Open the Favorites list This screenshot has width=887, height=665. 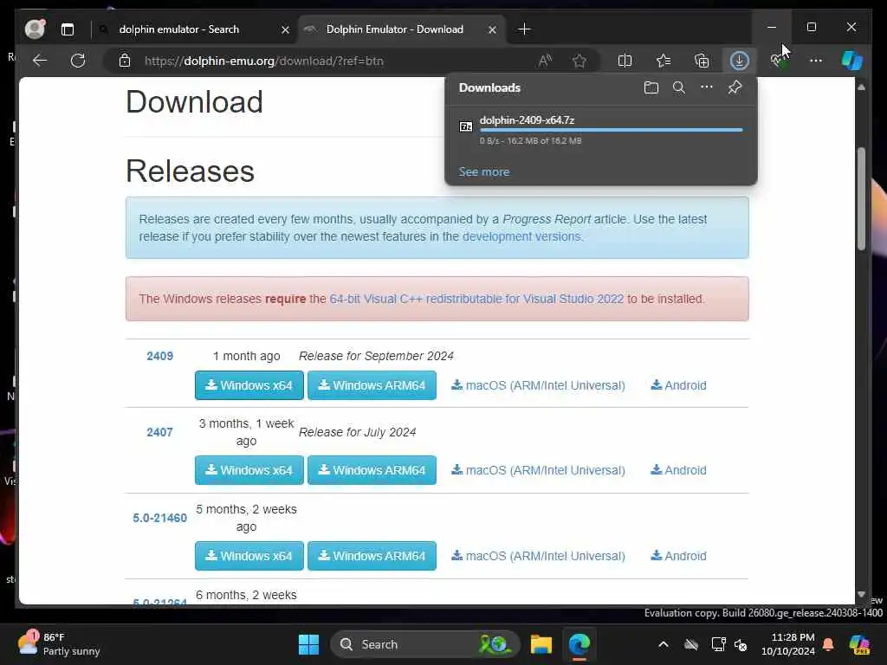coord(664,61)
